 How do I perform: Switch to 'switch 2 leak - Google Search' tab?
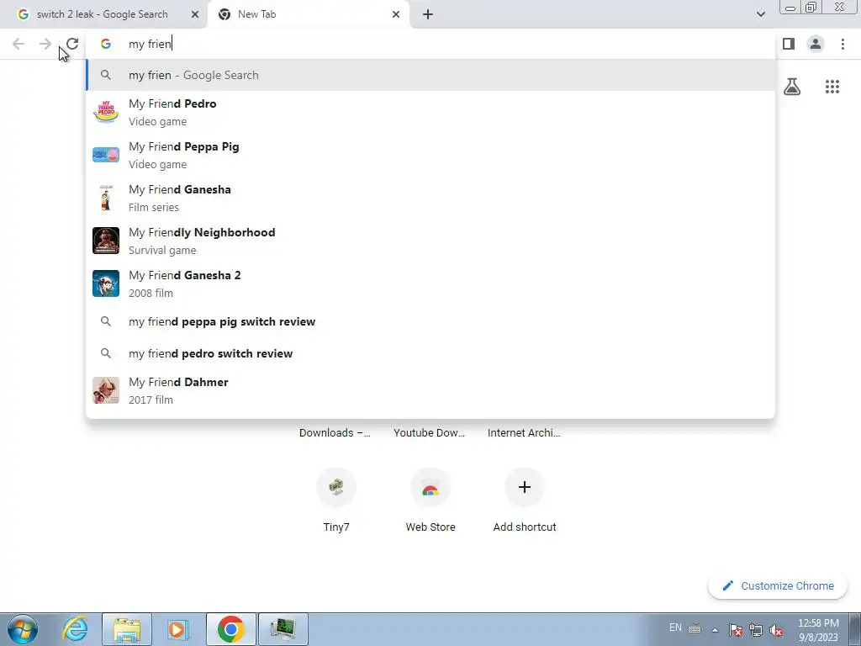pyautogui.click(x=103, y=14)
